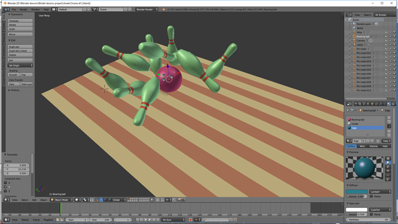Open the Render menu
The image size is (398, 224).
23,9
